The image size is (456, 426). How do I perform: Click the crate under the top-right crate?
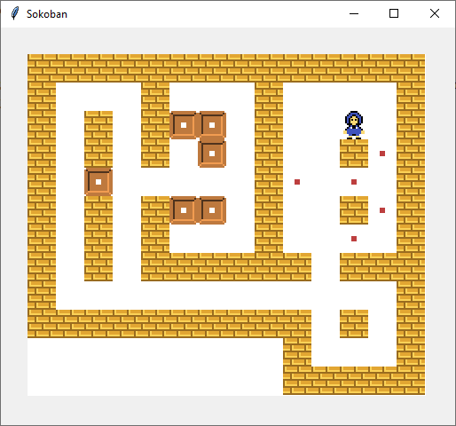pyautogui.click(x=212, y=154)
